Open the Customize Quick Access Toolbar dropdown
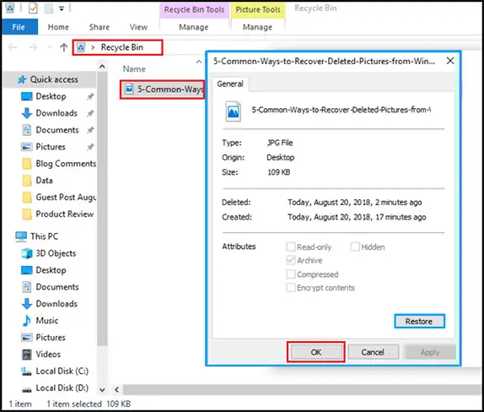 tap(62, 8)
